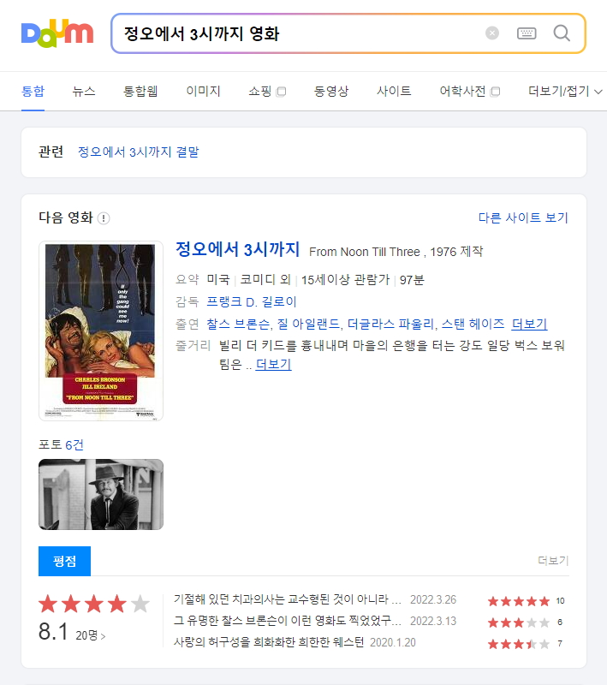Click the review date 2020.1.20
The width and height of the screenshot is (607, 685).
coord(393,642)
